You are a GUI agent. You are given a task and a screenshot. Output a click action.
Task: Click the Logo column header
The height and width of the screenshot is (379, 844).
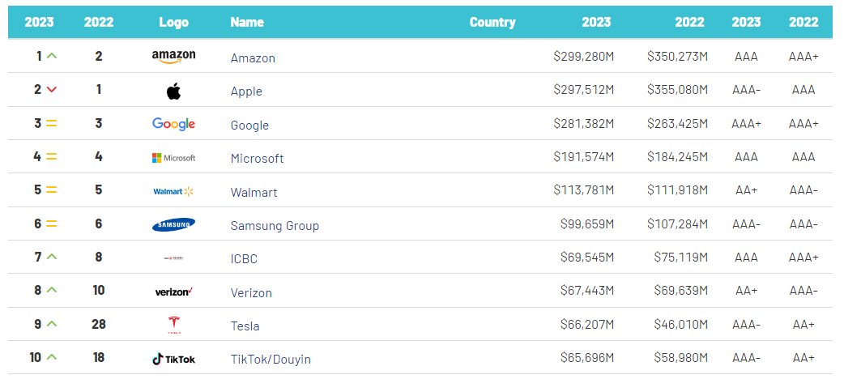(x=173, y=22)
